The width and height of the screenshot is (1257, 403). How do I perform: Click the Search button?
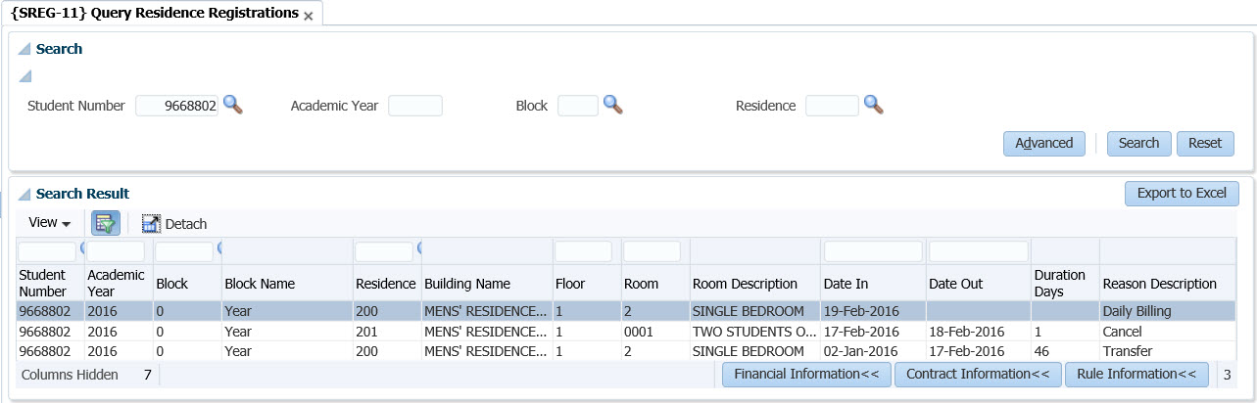[1138, 143]
